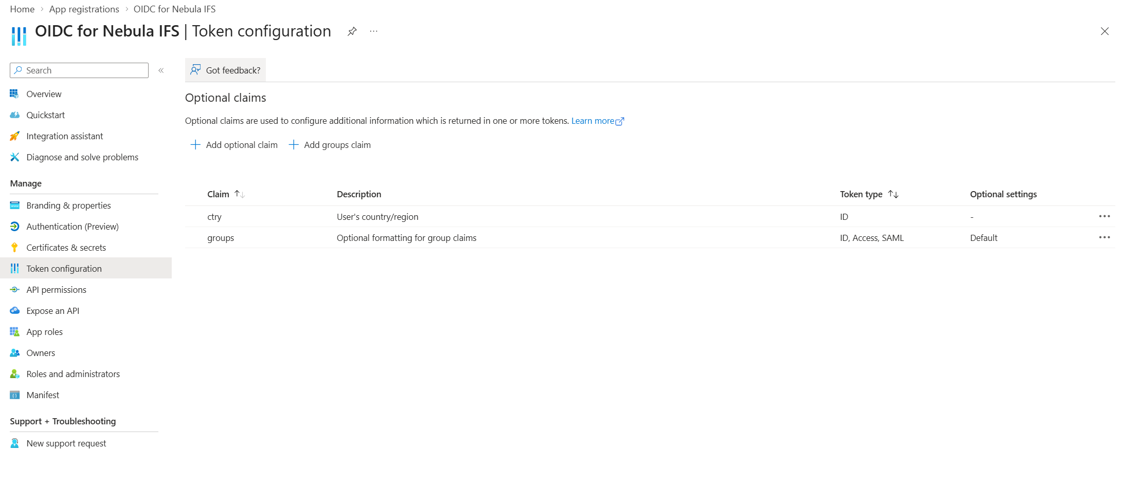Follow the Learn more link
Screen dimensions: 1123x487
[592, 121]
